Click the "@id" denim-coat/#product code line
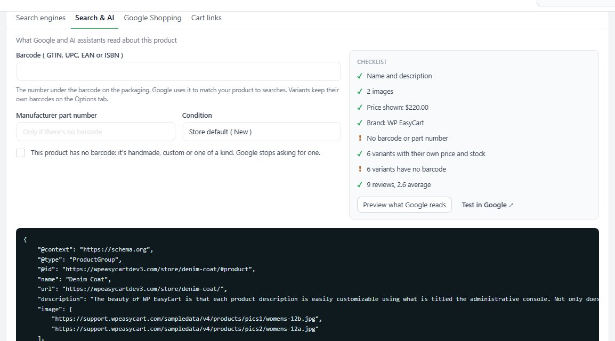 (147, 269)
